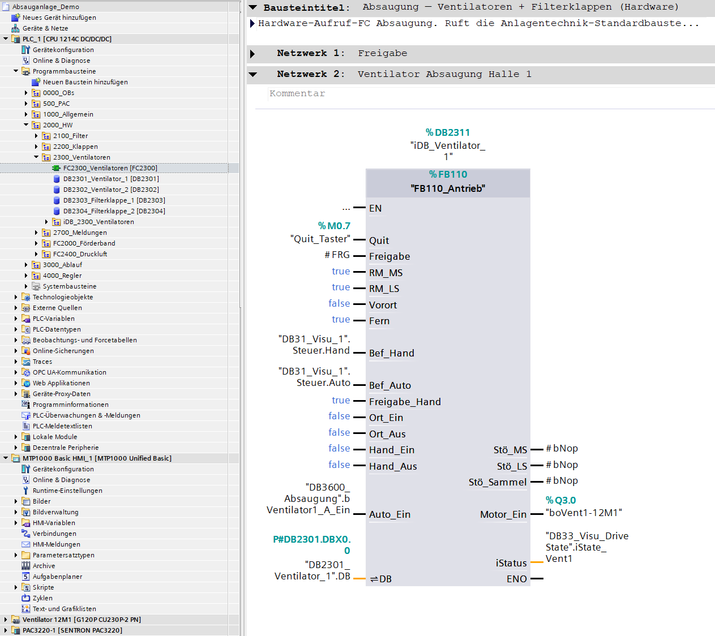Viewport: 715px width, 636px height.
Task: Collapse the MTP1000 Basic HMI_1 node
Action: coord(6,458)
